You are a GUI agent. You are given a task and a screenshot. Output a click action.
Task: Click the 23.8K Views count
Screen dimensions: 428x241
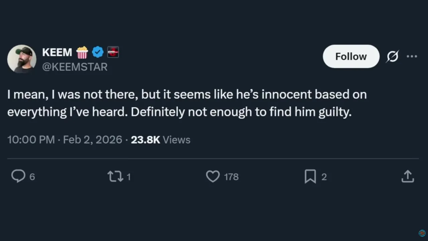click(160, 140)
